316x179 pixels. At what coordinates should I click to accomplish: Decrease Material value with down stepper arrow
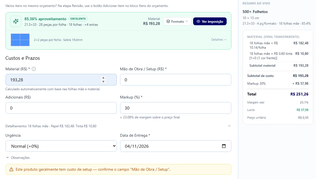coord(103,82)
